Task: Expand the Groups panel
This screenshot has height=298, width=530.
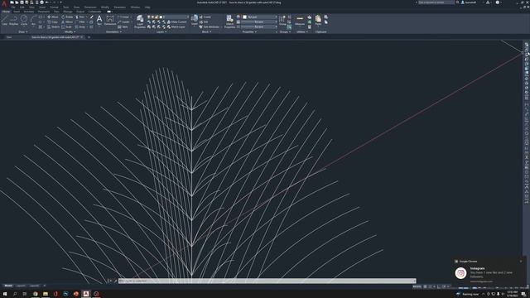Action: click(285, 32)
